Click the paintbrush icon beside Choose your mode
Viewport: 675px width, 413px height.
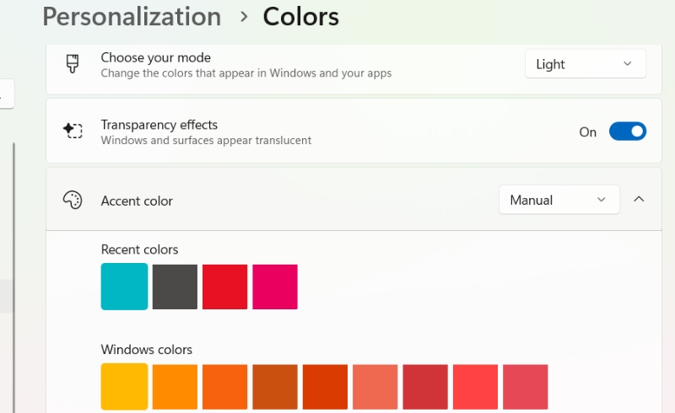[x=73, y=64]
